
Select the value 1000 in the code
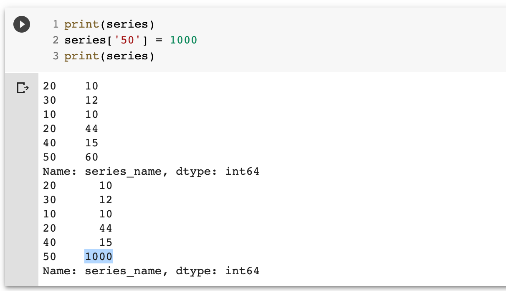[x=183, y=40]
